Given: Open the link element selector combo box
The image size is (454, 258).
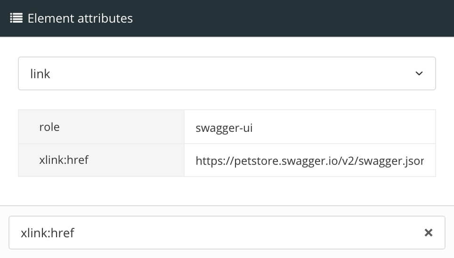Looking at the screenshot, I should point(227,73).
